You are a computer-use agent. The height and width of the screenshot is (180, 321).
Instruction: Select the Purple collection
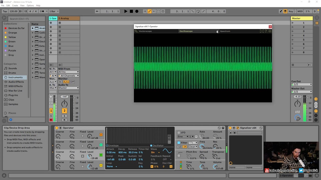click(x=12, y=50)
